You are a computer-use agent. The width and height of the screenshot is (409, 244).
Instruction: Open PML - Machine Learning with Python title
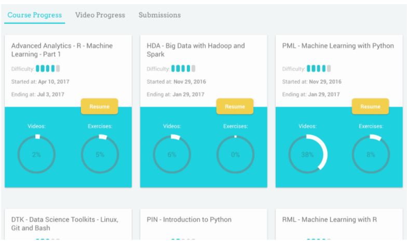click(338, 46)
